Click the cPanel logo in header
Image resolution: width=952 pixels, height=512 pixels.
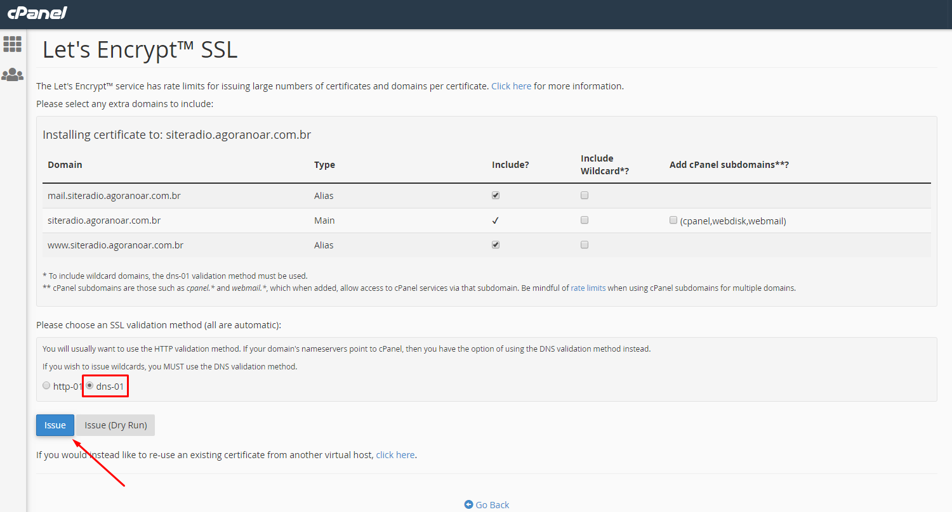[37, 13]
